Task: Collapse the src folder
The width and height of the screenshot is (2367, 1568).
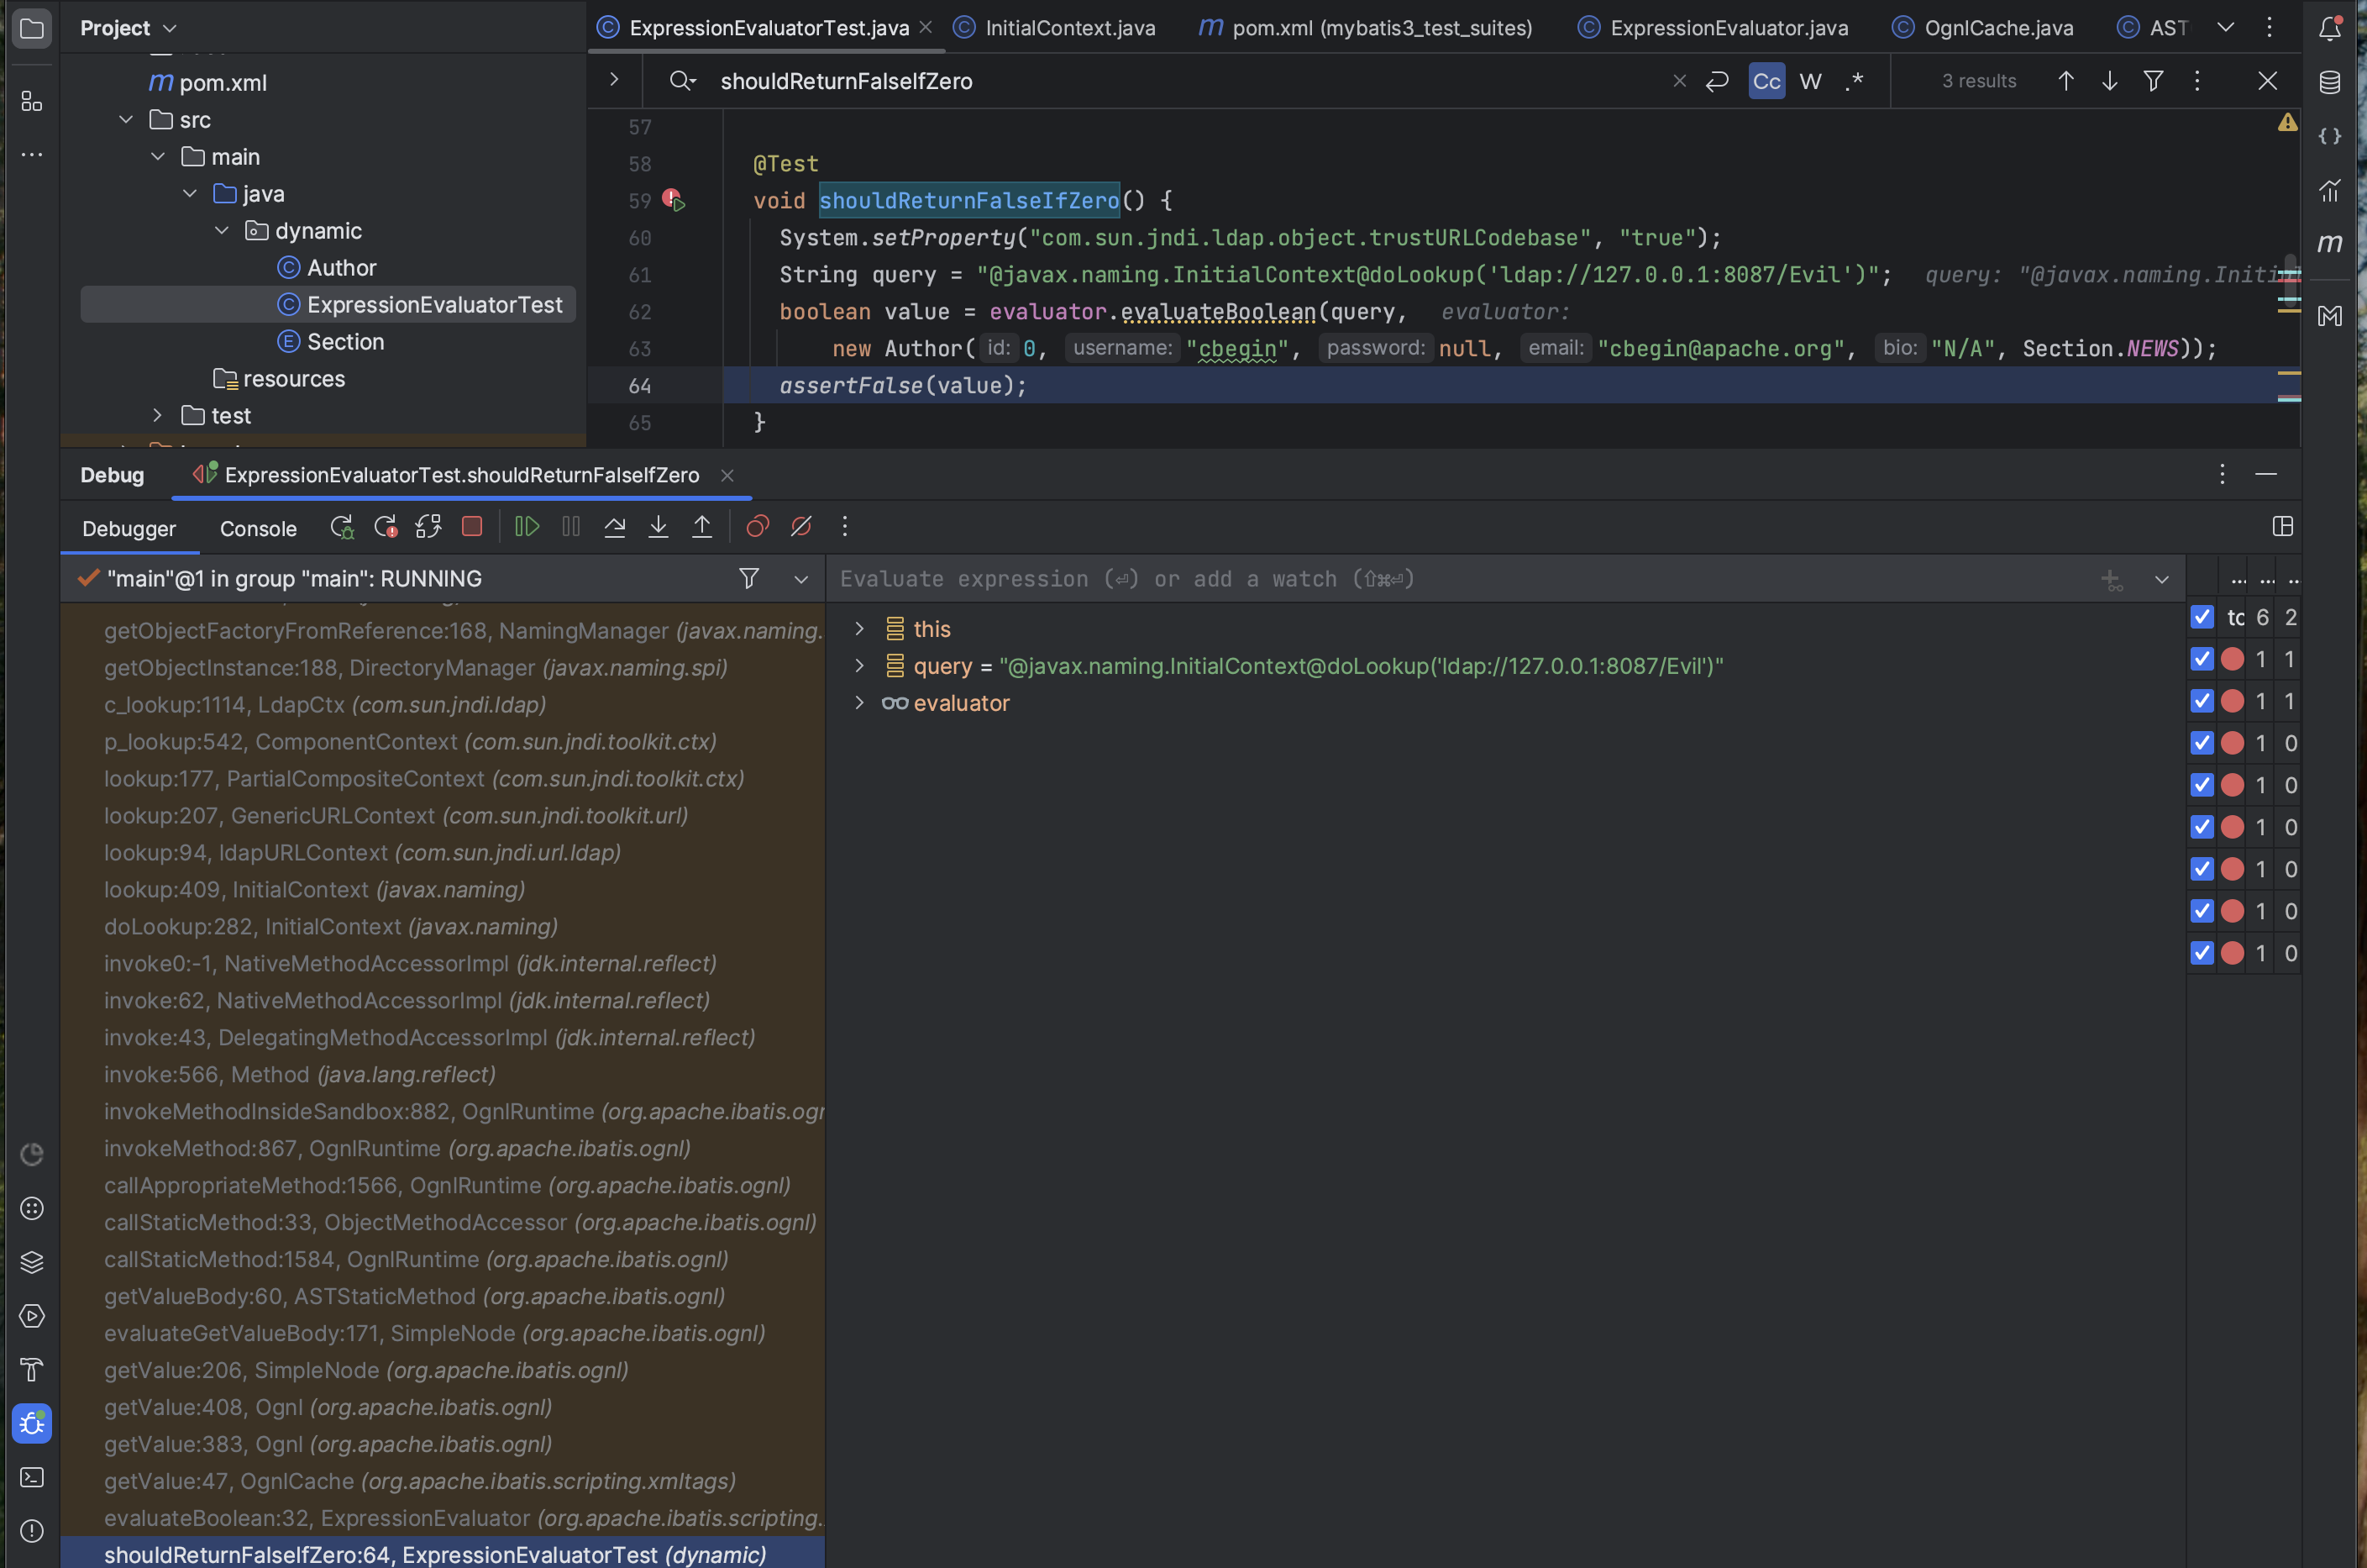Action: pos(126,120)
